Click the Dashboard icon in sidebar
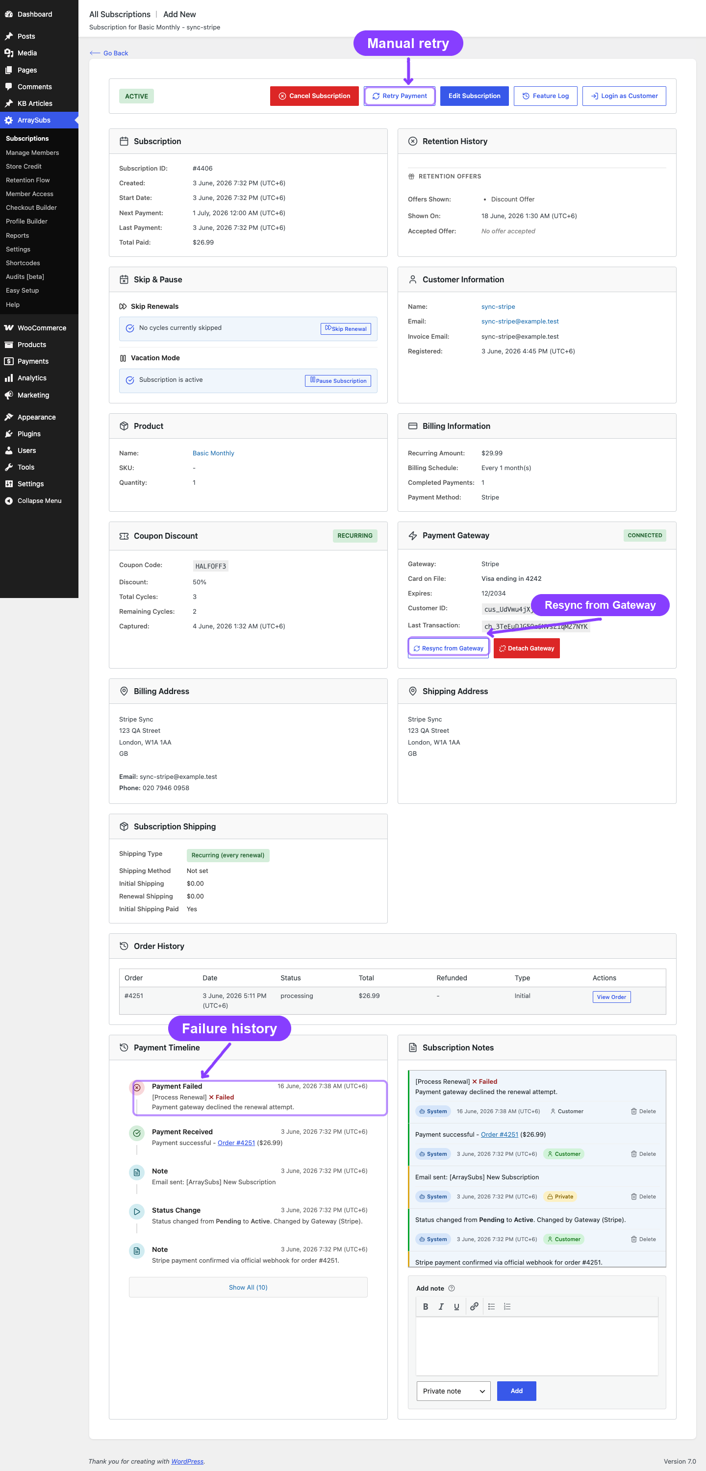706x1471 pixels. tap(8, 14)
